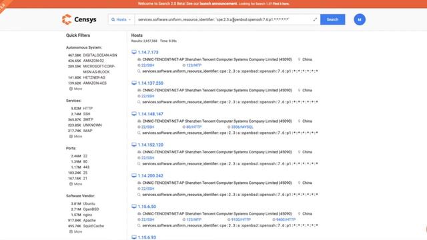Open 22/SSH service of host 1.14.7.173

tap(147, 65)
